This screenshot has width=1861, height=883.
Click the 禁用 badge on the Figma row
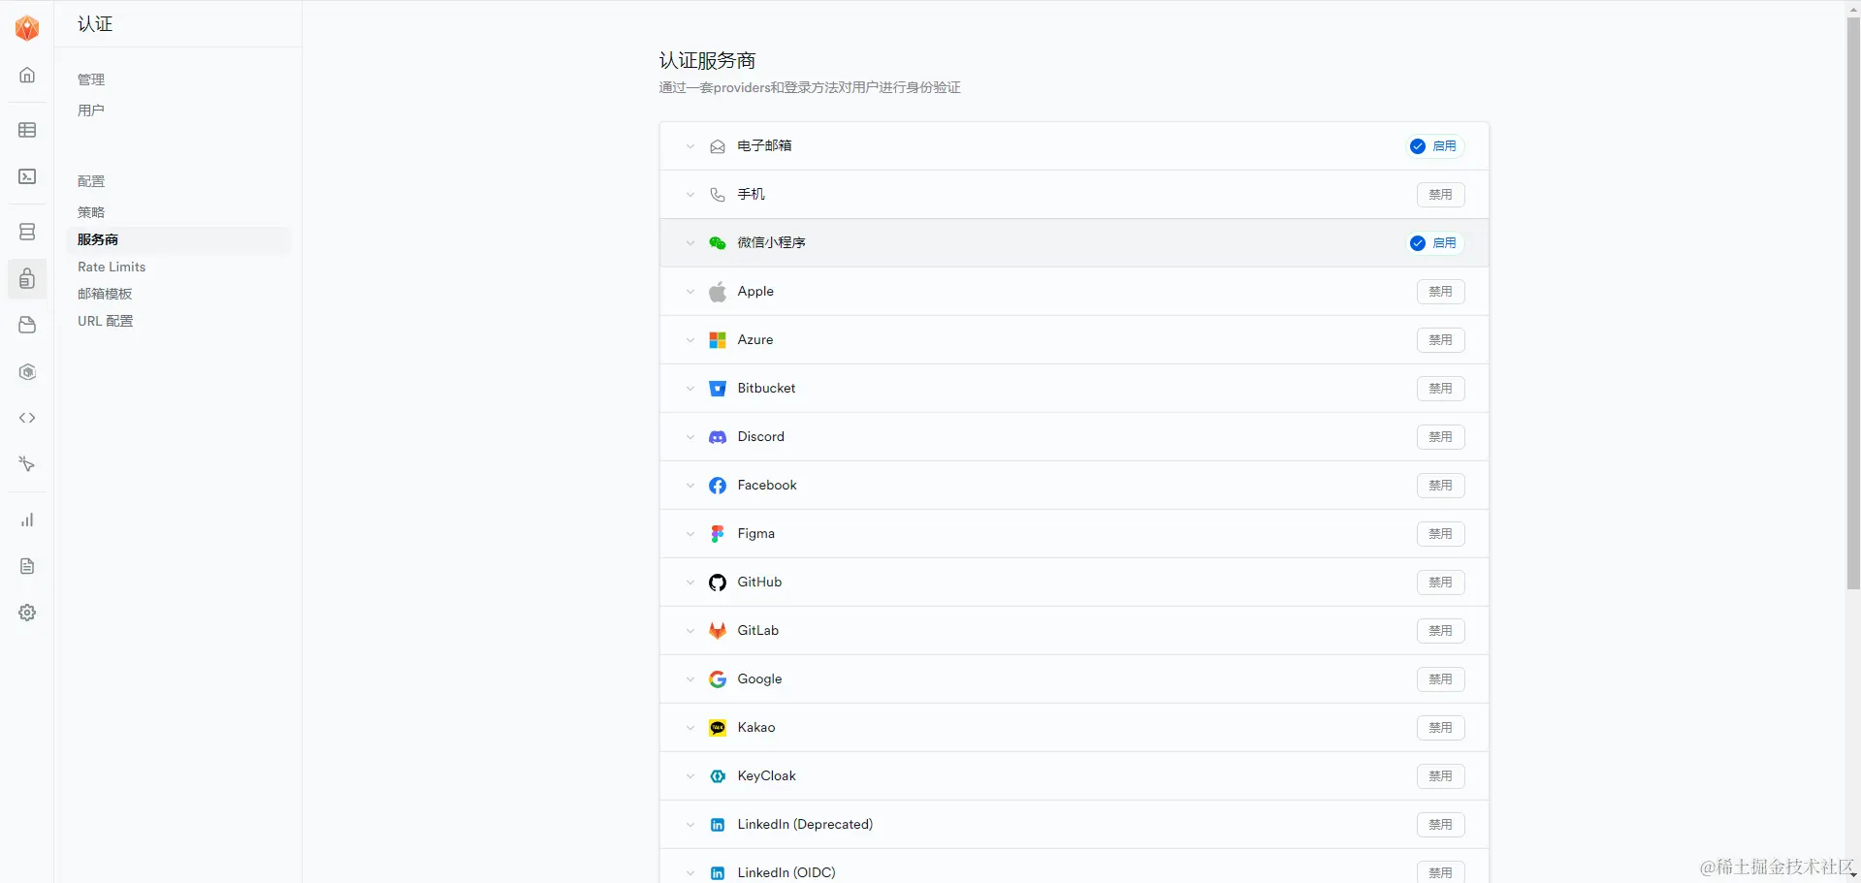pyautogui.click(x=1440, y=534)
